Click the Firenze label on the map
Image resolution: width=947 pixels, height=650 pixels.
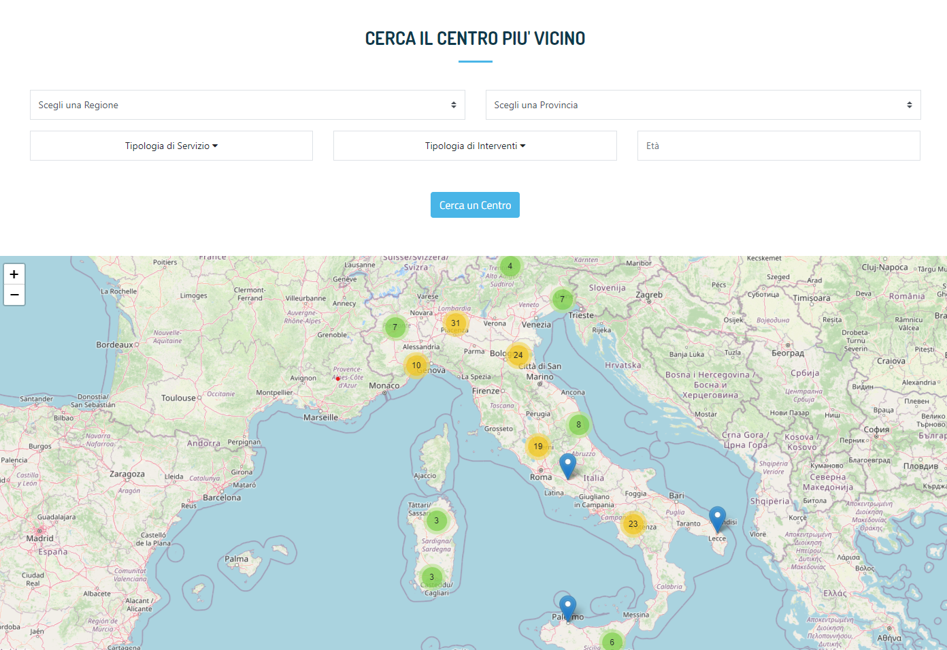(x=486, y=391)
